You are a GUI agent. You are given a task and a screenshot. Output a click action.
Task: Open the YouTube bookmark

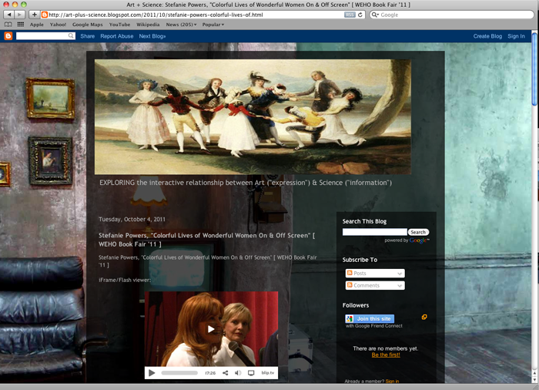pos(119,25)
